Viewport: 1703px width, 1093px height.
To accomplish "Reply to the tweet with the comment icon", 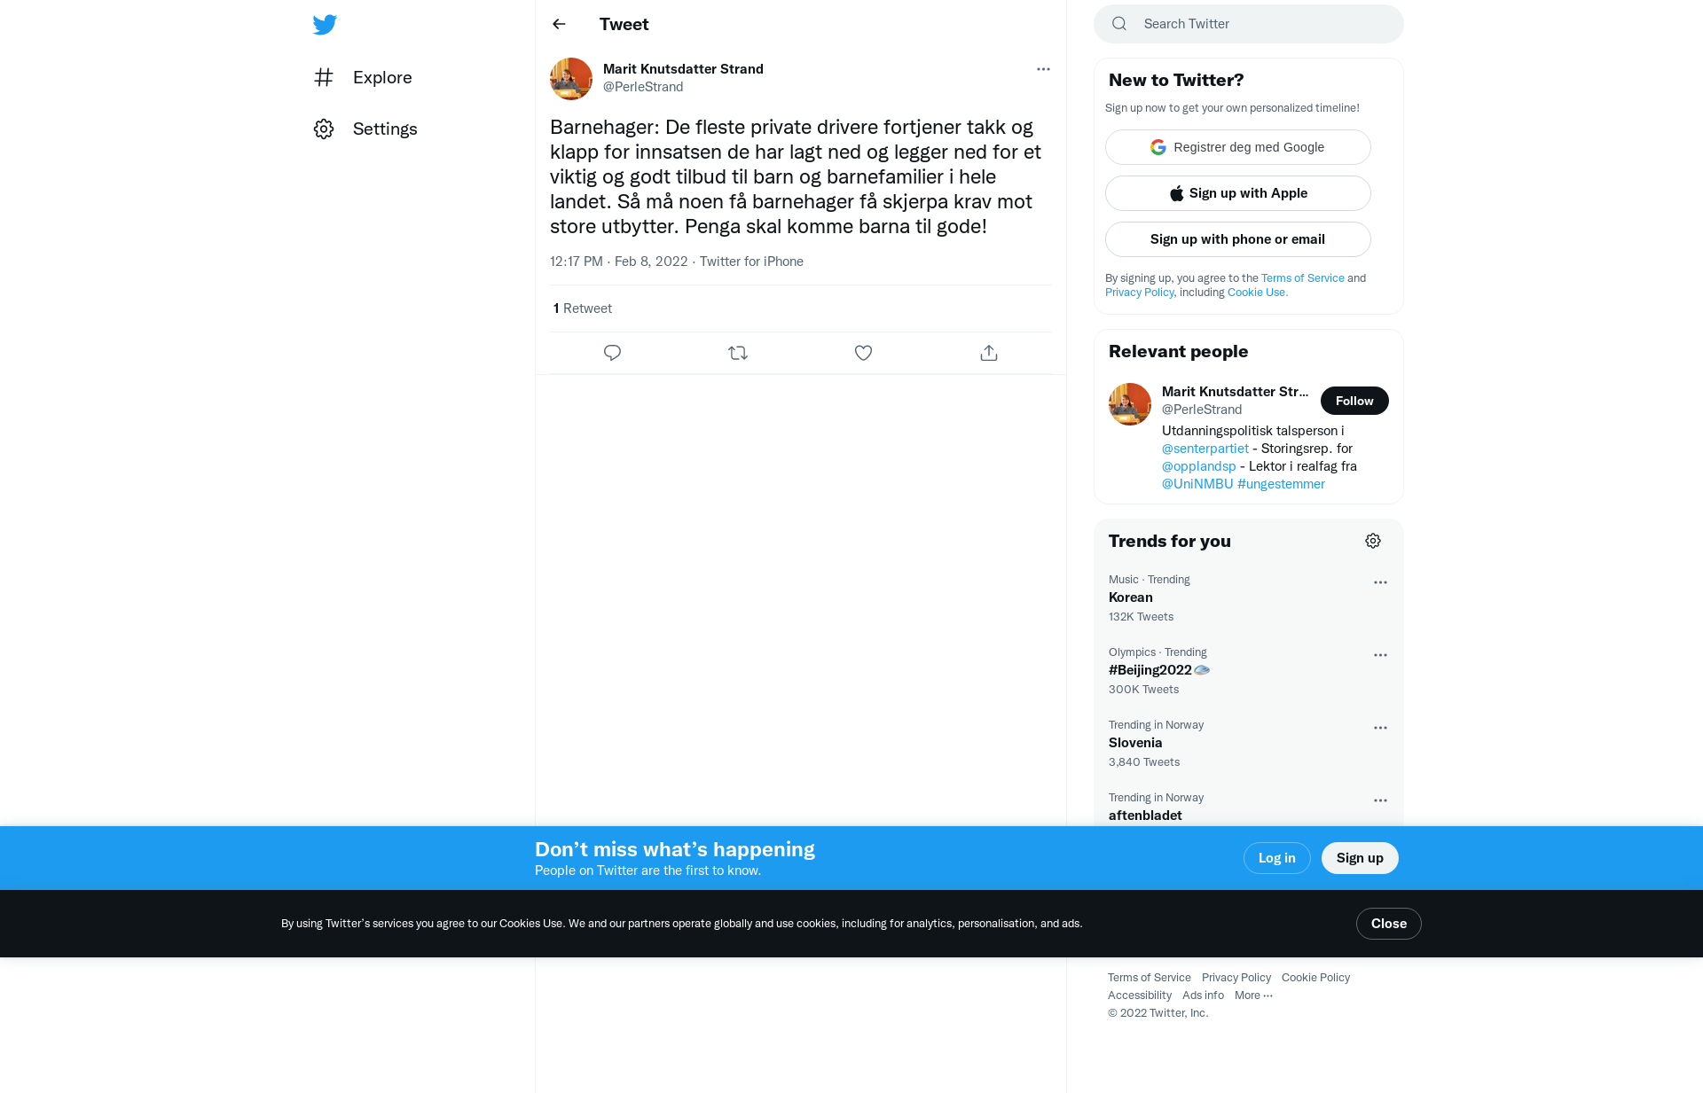I will (612, 353).
